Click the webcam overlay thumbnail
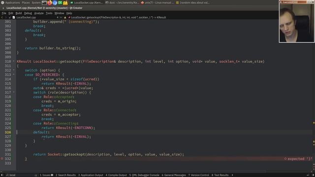 (x=296, y=22)
